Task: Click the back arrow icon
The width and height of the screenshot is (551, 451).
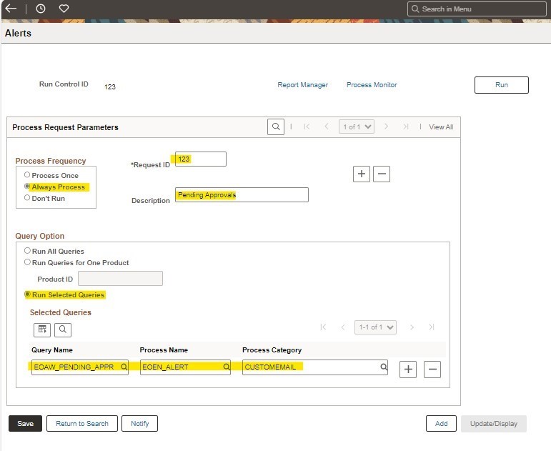Action: tap(11, 9)
